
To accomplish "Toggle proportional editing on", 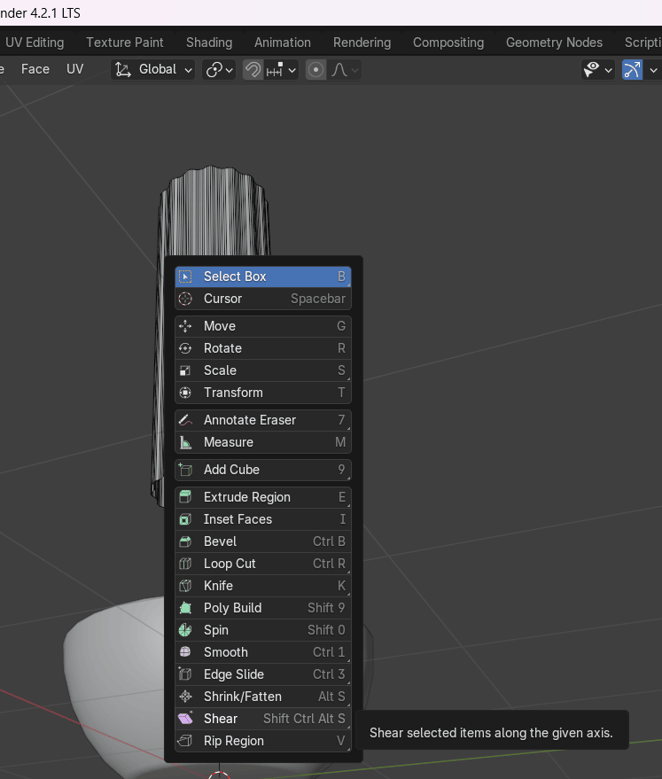I will pos(315,69).
